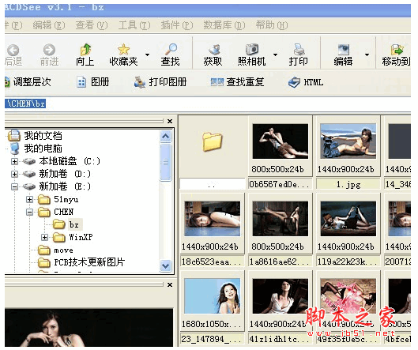The width and height of the screenshot is (418, 350).
Task: Select the 51myu folder
Action: point(66,199)
